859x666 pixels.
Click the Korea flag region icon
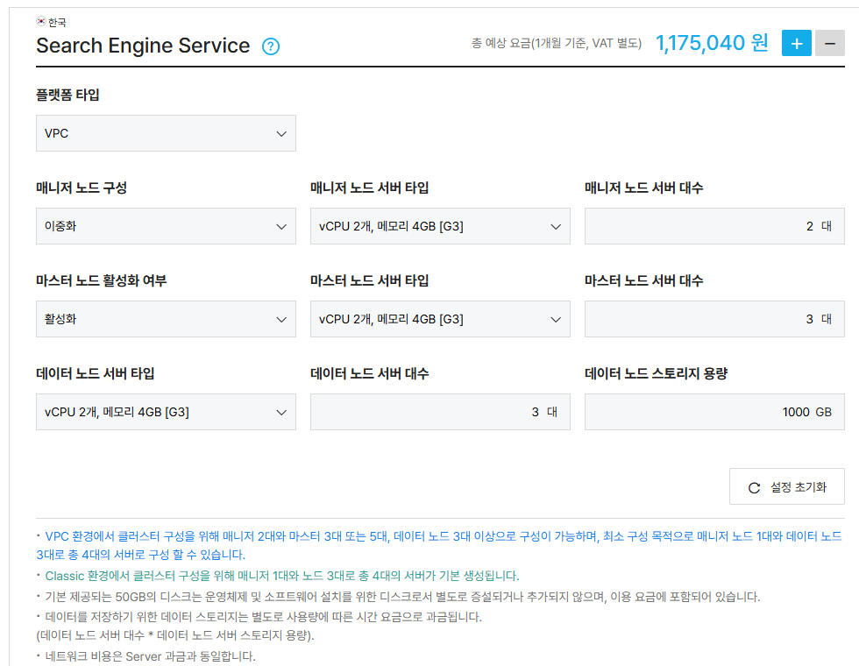coord(41,21)
